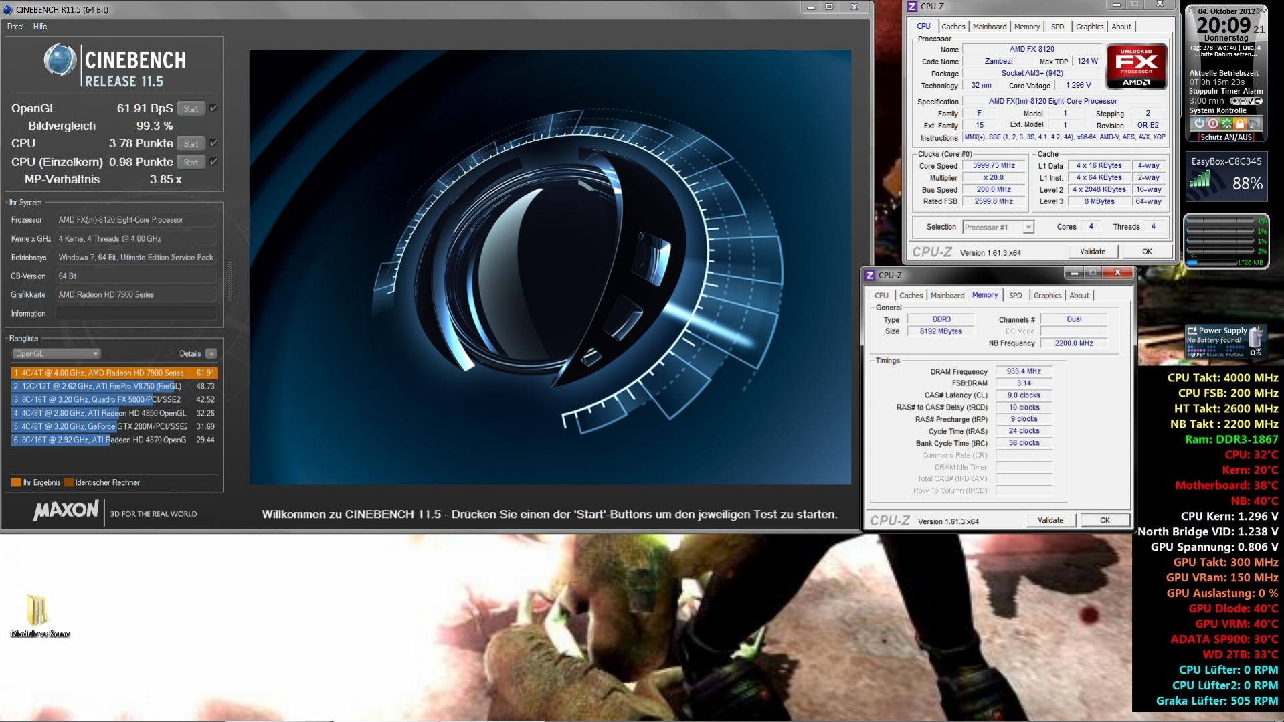Select ranking entry 5 GeForce GTX 280M
The height and width of the screenshot is (722, 1284).
point(114,426)
